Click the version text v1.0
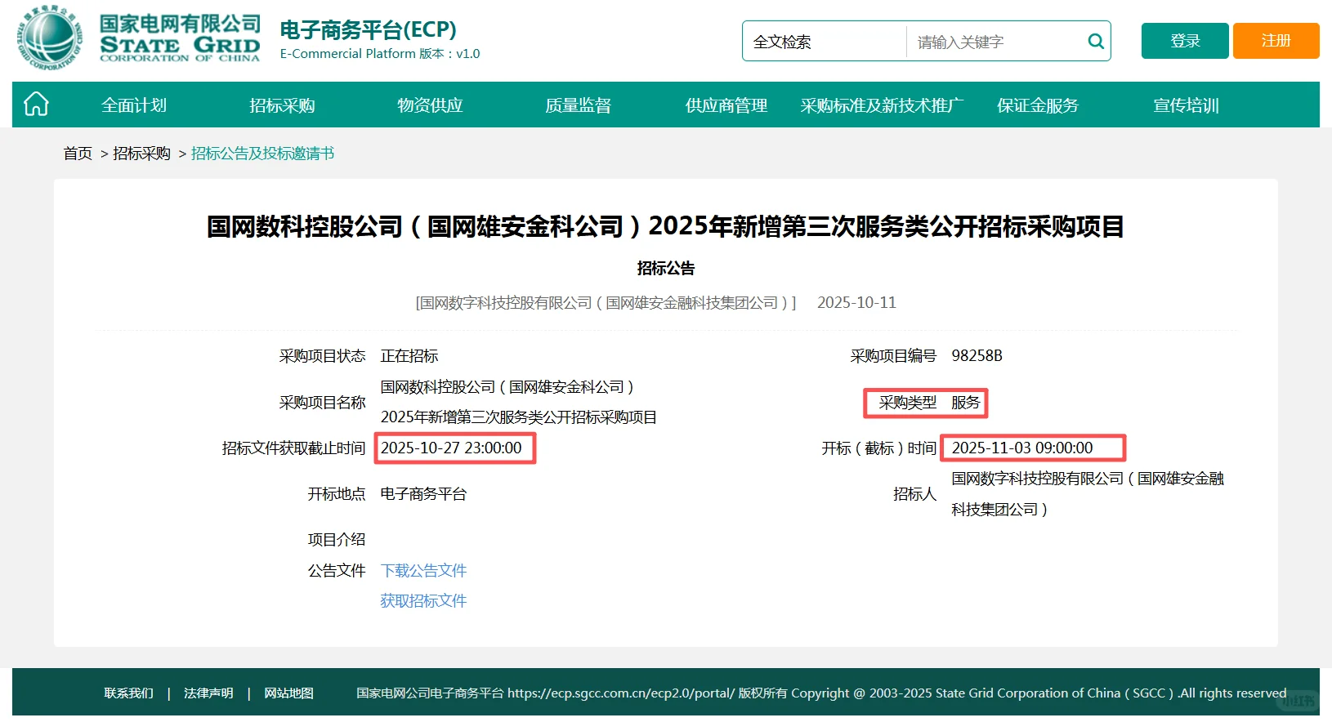Screen dimensions: 1332x722 [467, 54]
